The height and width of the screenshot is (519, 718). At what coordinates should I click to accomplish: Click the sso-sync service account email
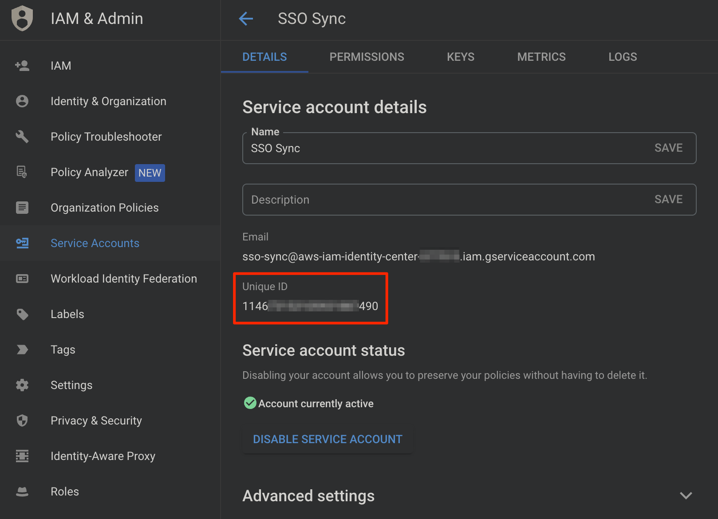click(x=418, y=256)
